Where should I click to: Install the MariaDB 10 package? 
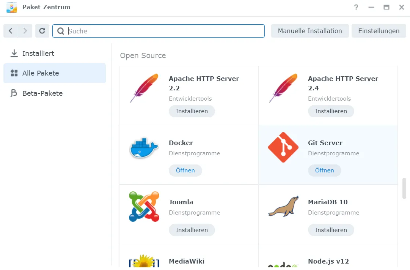331,230
